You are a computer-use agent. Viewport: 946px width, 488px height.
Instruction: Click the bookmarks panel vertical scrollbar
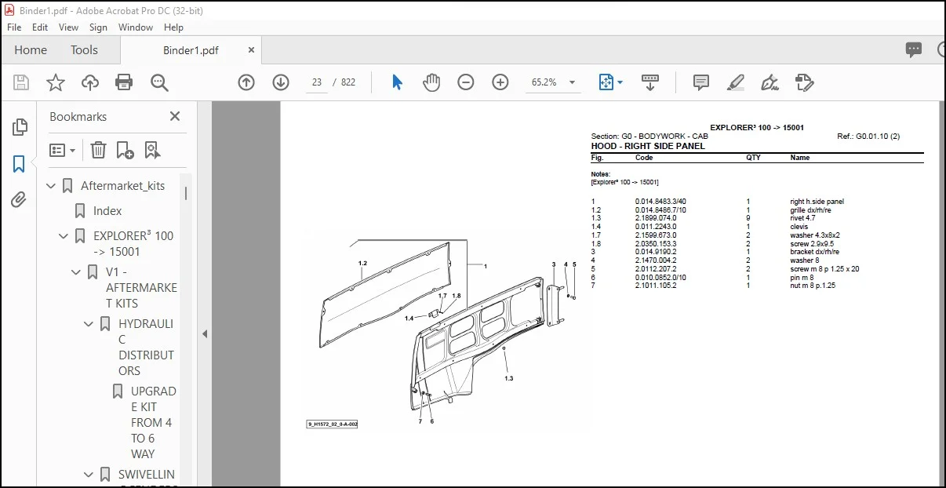[186, 193]
